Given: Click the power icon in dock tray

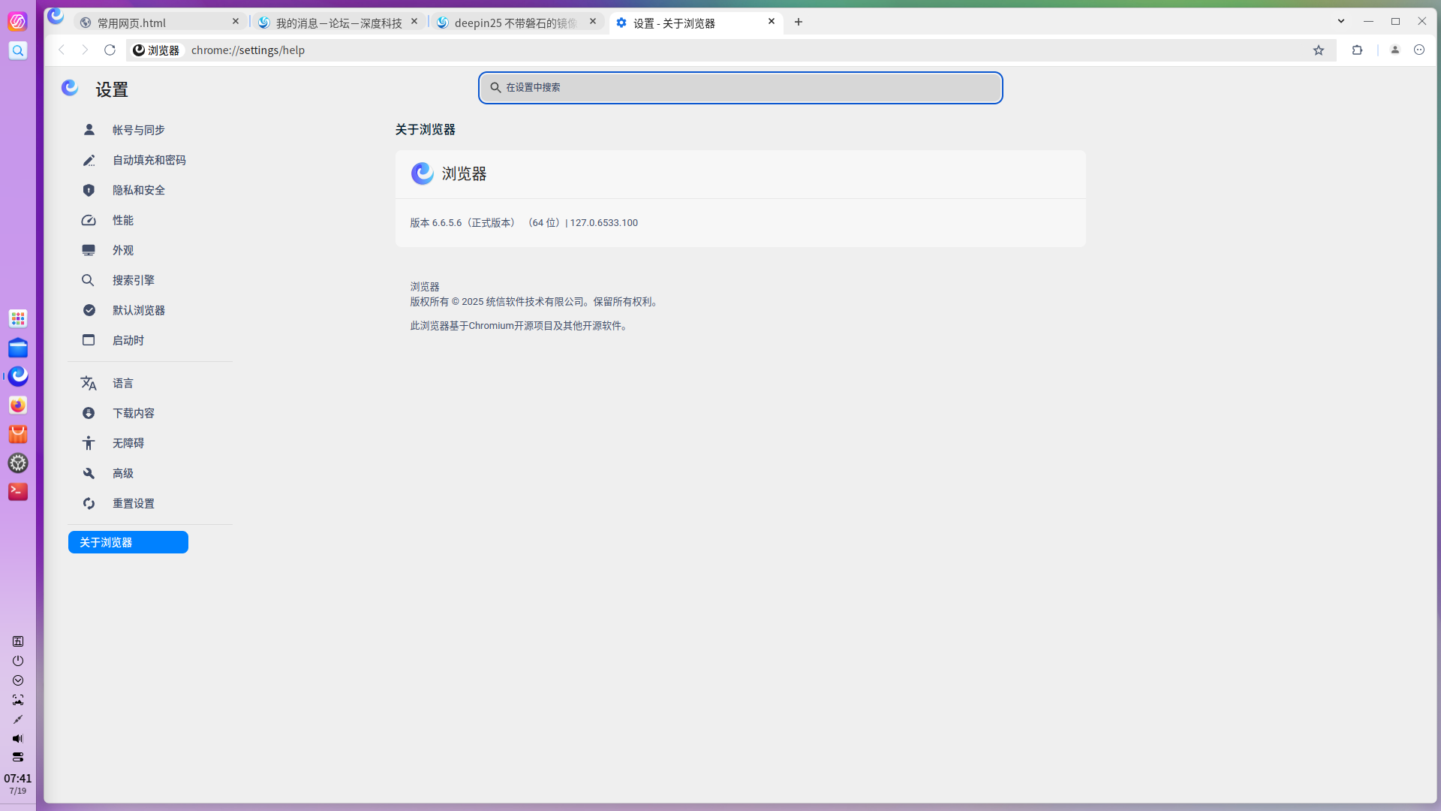Looking at the screenshot, I should 18,661.
